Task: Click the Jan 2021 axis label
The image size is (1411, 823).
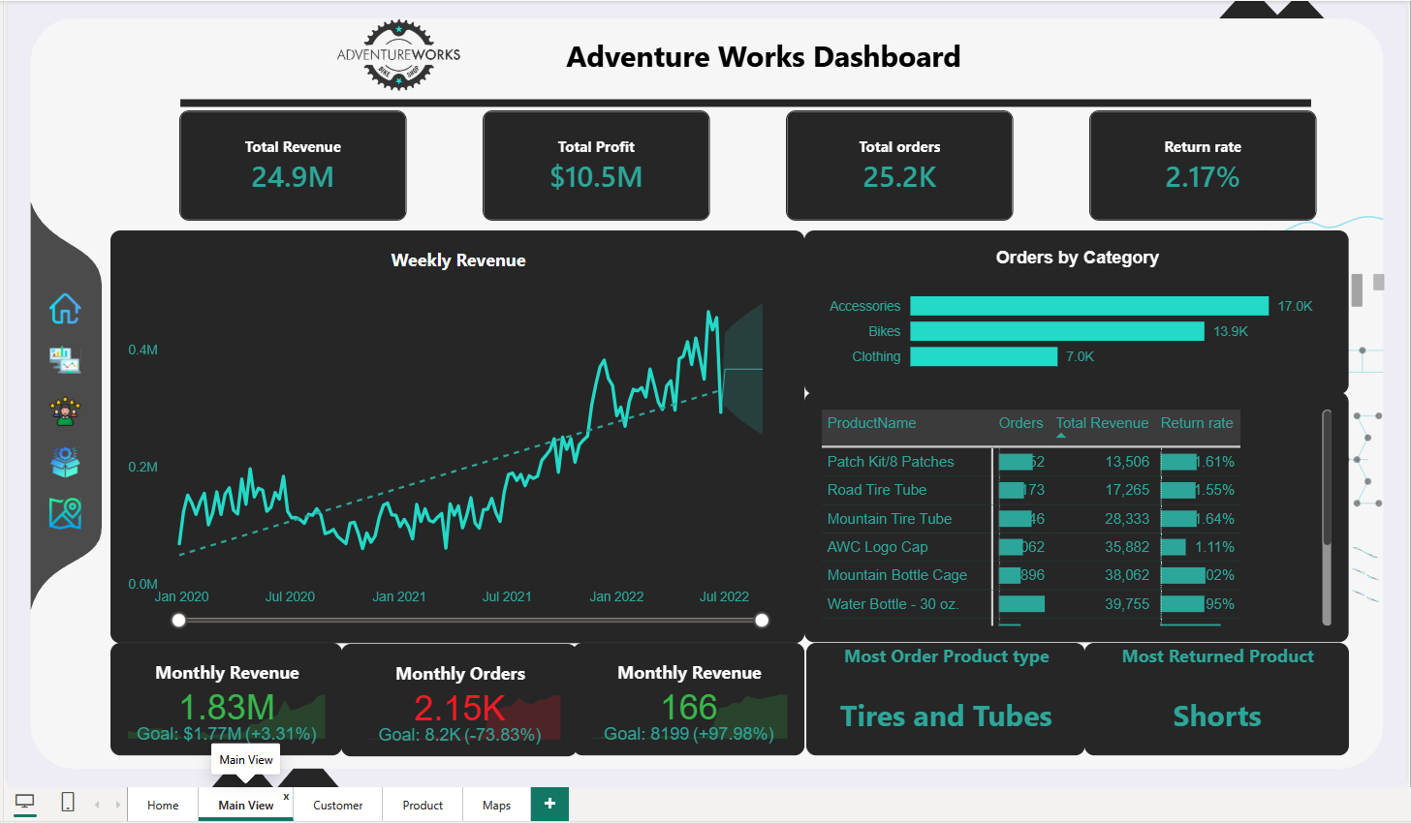Action: tap(399, 596)
